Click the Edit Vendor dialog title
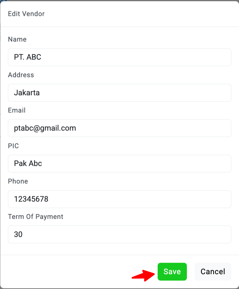 (x=26, y=14)
